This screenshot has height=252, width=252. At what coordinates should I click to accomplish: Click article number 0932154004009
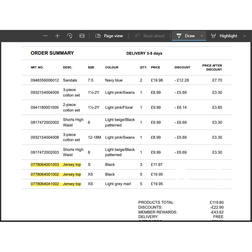[45, 93]
